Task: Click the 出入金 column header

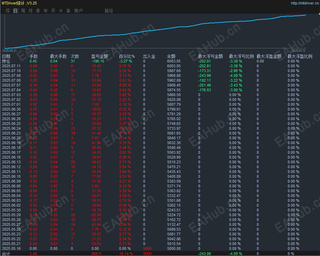Action: coord(149,56)
